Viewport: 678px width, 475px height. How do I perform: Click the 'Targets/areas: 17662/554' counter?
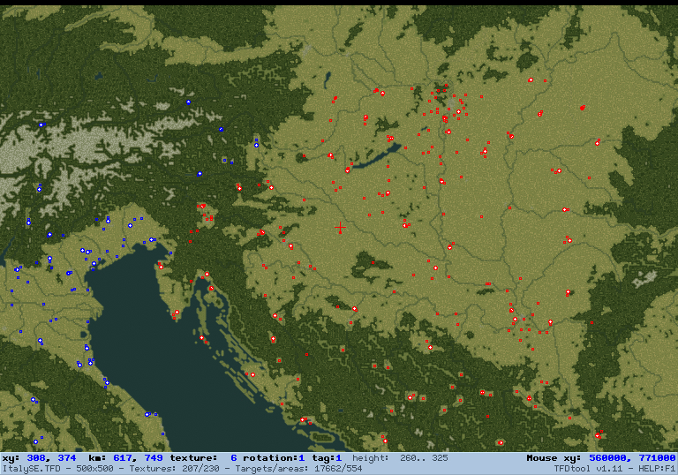(x=298, y=469)
